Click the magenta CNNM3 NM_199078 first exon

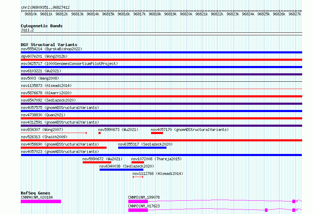coord(138,201)
